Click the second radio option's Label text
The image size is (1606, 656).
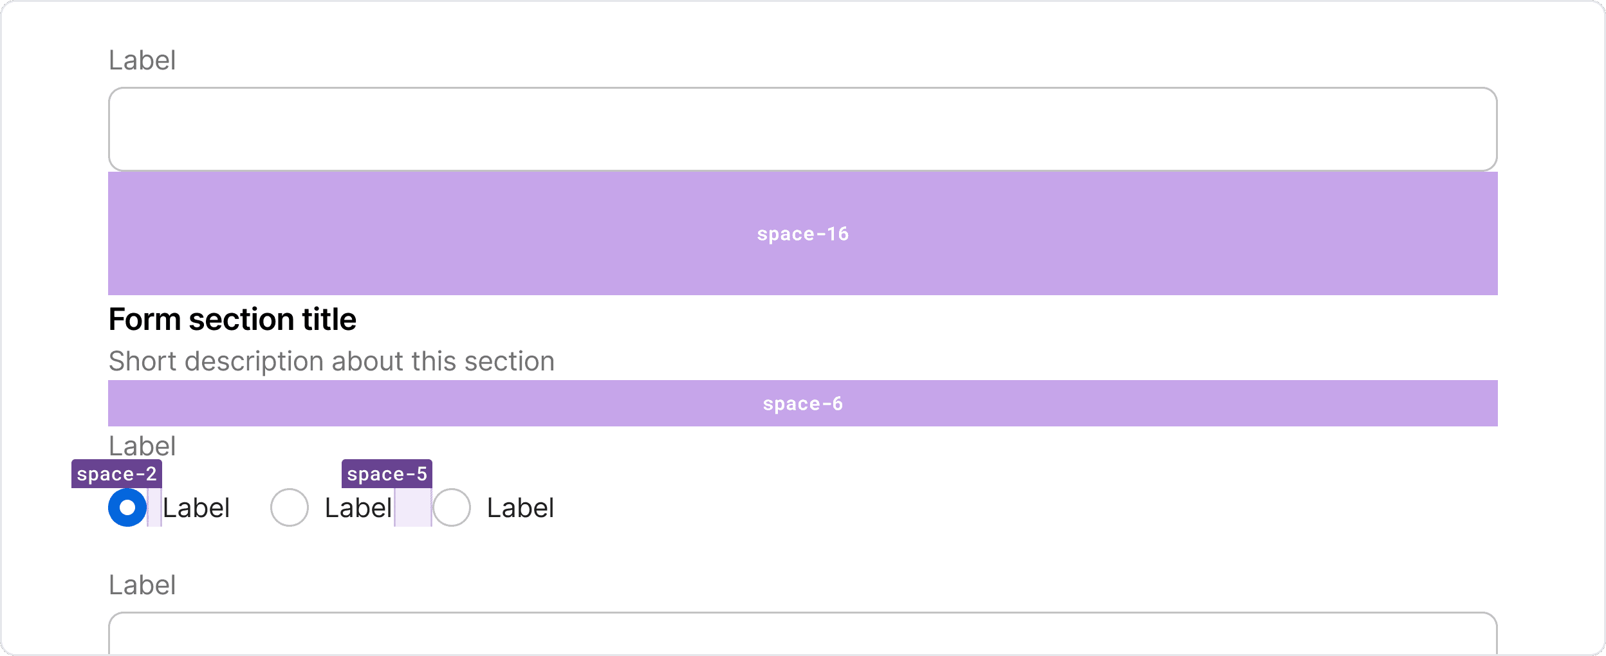coord(358,508)
